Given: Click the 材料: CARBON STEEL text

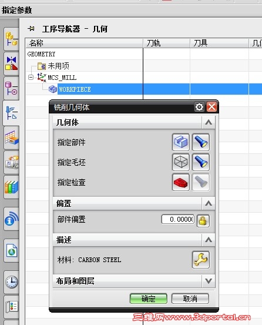Looking at the screenshot, I should click(89, 260).
